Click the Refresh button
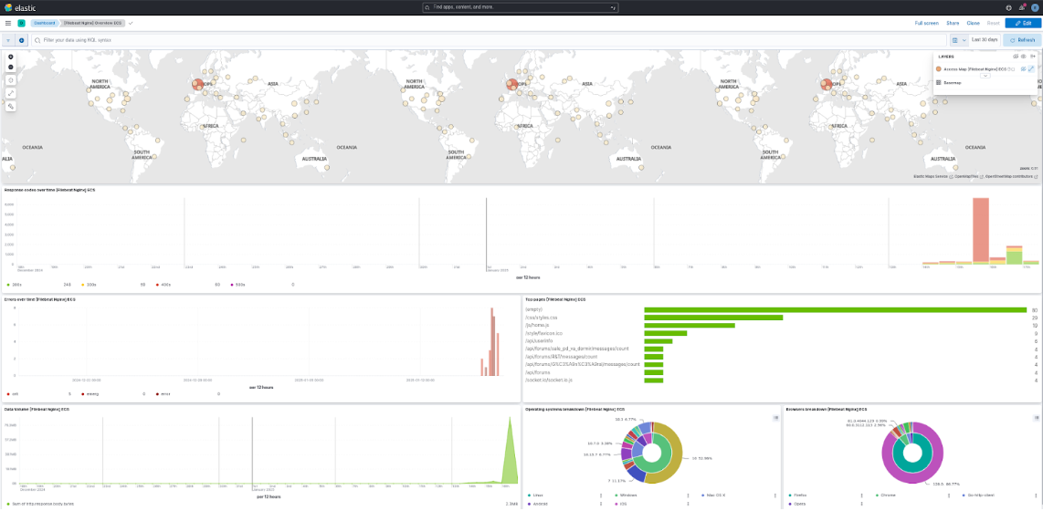1043x511 pixels. click(1022, 40)
